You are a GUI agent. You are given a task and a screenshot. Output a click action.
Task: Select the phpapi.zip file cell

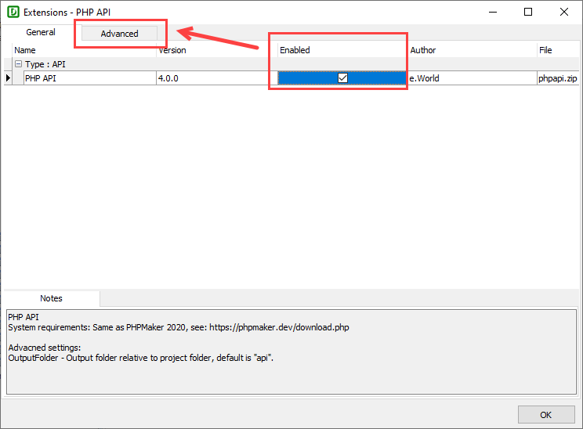(558, 78)
